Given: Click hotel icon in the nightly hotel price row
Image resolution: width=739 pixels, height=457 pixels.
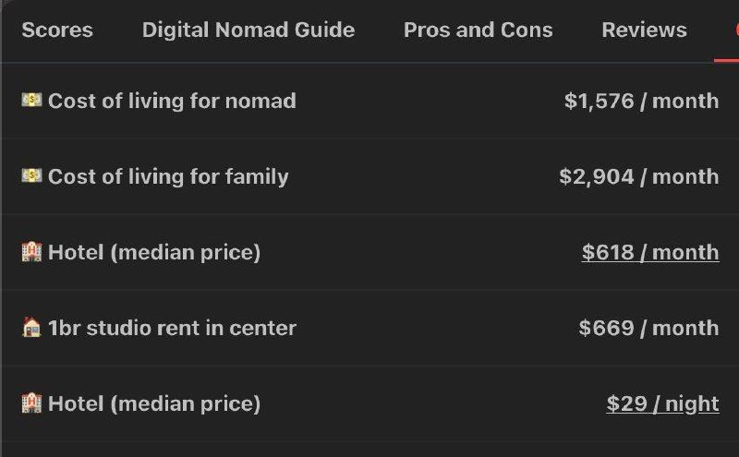Looking at the screenshot, I should tap(31, 403).
